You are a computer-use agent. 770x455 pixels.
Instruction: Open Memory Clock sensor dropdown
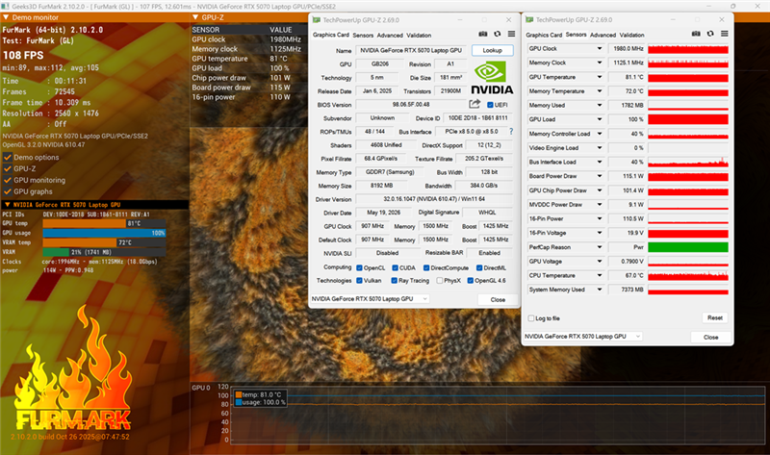[599, 63]
